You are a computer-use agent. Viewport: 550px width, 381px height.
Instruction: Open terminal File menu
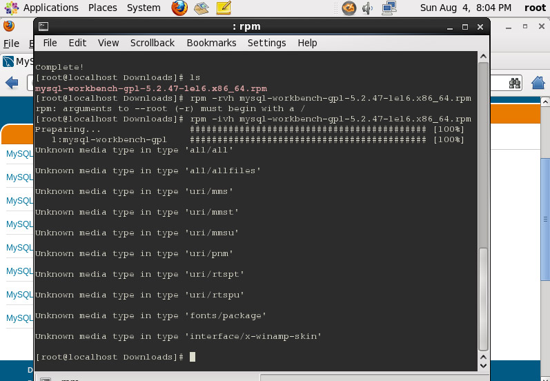tap(50, 43)
